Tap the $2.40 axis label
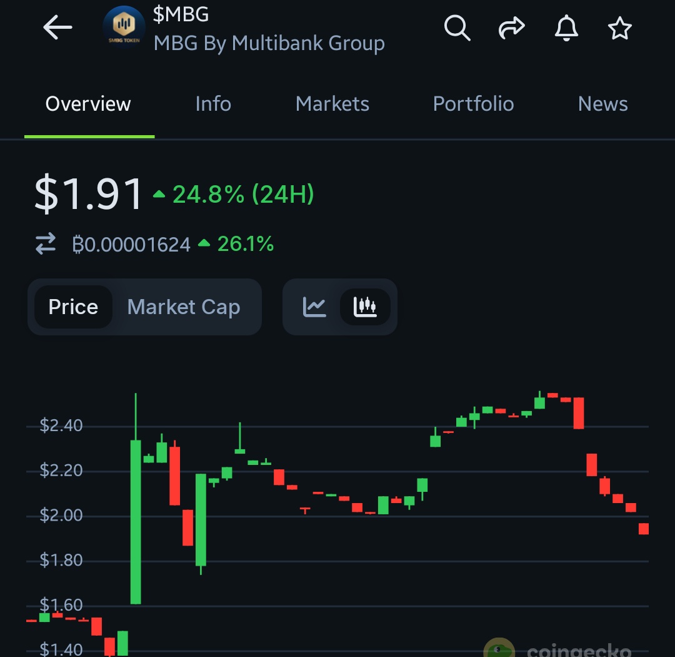 pyautogui.click(x=61, y=425)
